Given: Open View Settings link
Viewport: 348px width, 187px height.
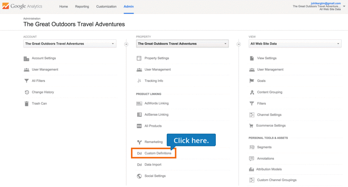Looking at the screenshot, I should [x=267, y=58].
